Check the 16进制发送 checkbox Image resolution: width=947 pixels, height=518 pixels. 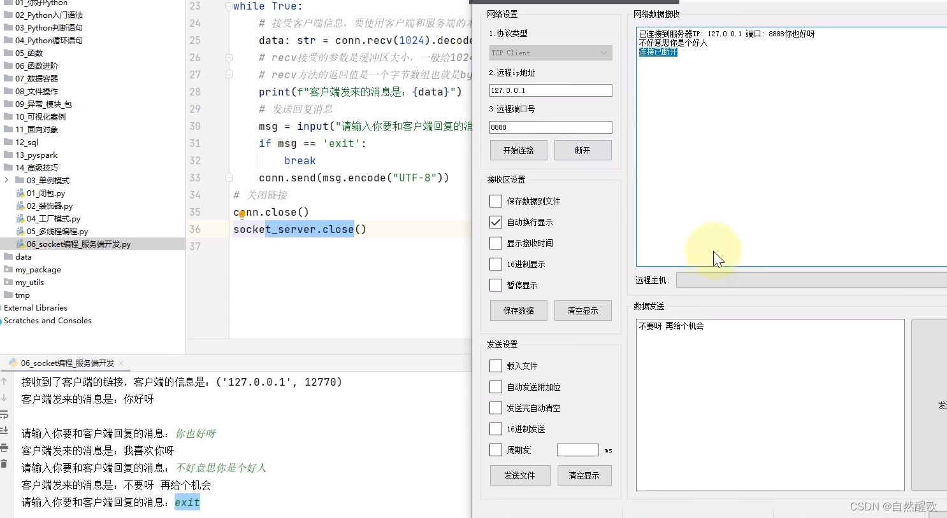click(x=496, y=429)
